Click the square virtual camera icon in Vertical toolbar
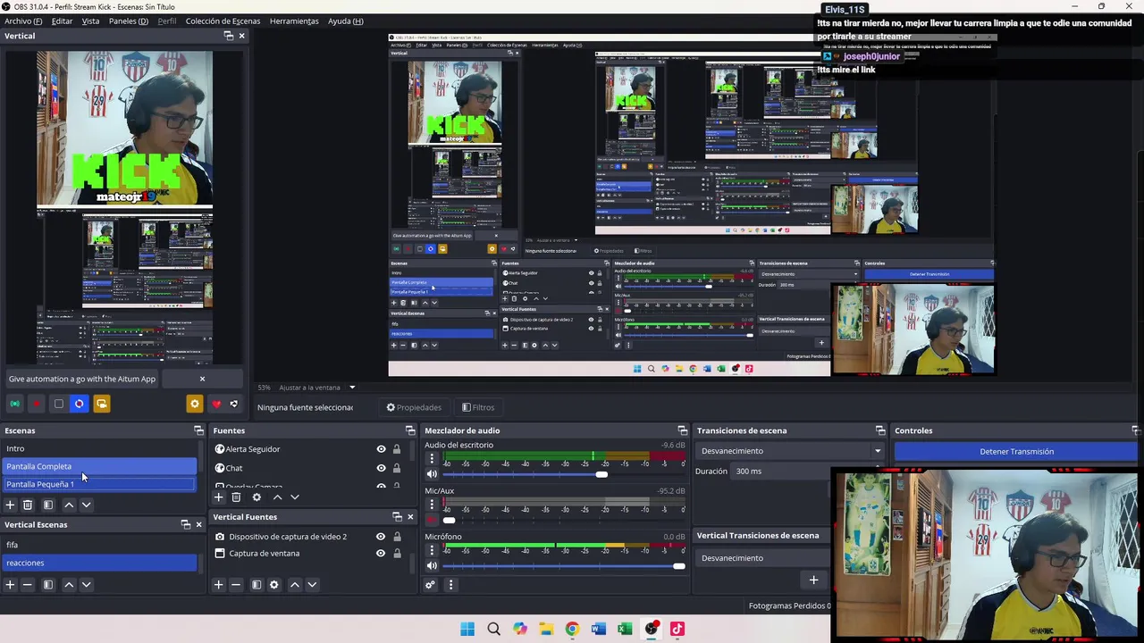Screen dimensions: 1144x643 pos(59,404)
